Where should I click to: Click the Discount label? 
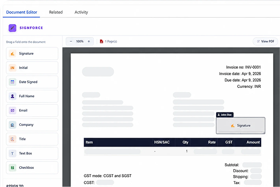[x=241, y=171]
